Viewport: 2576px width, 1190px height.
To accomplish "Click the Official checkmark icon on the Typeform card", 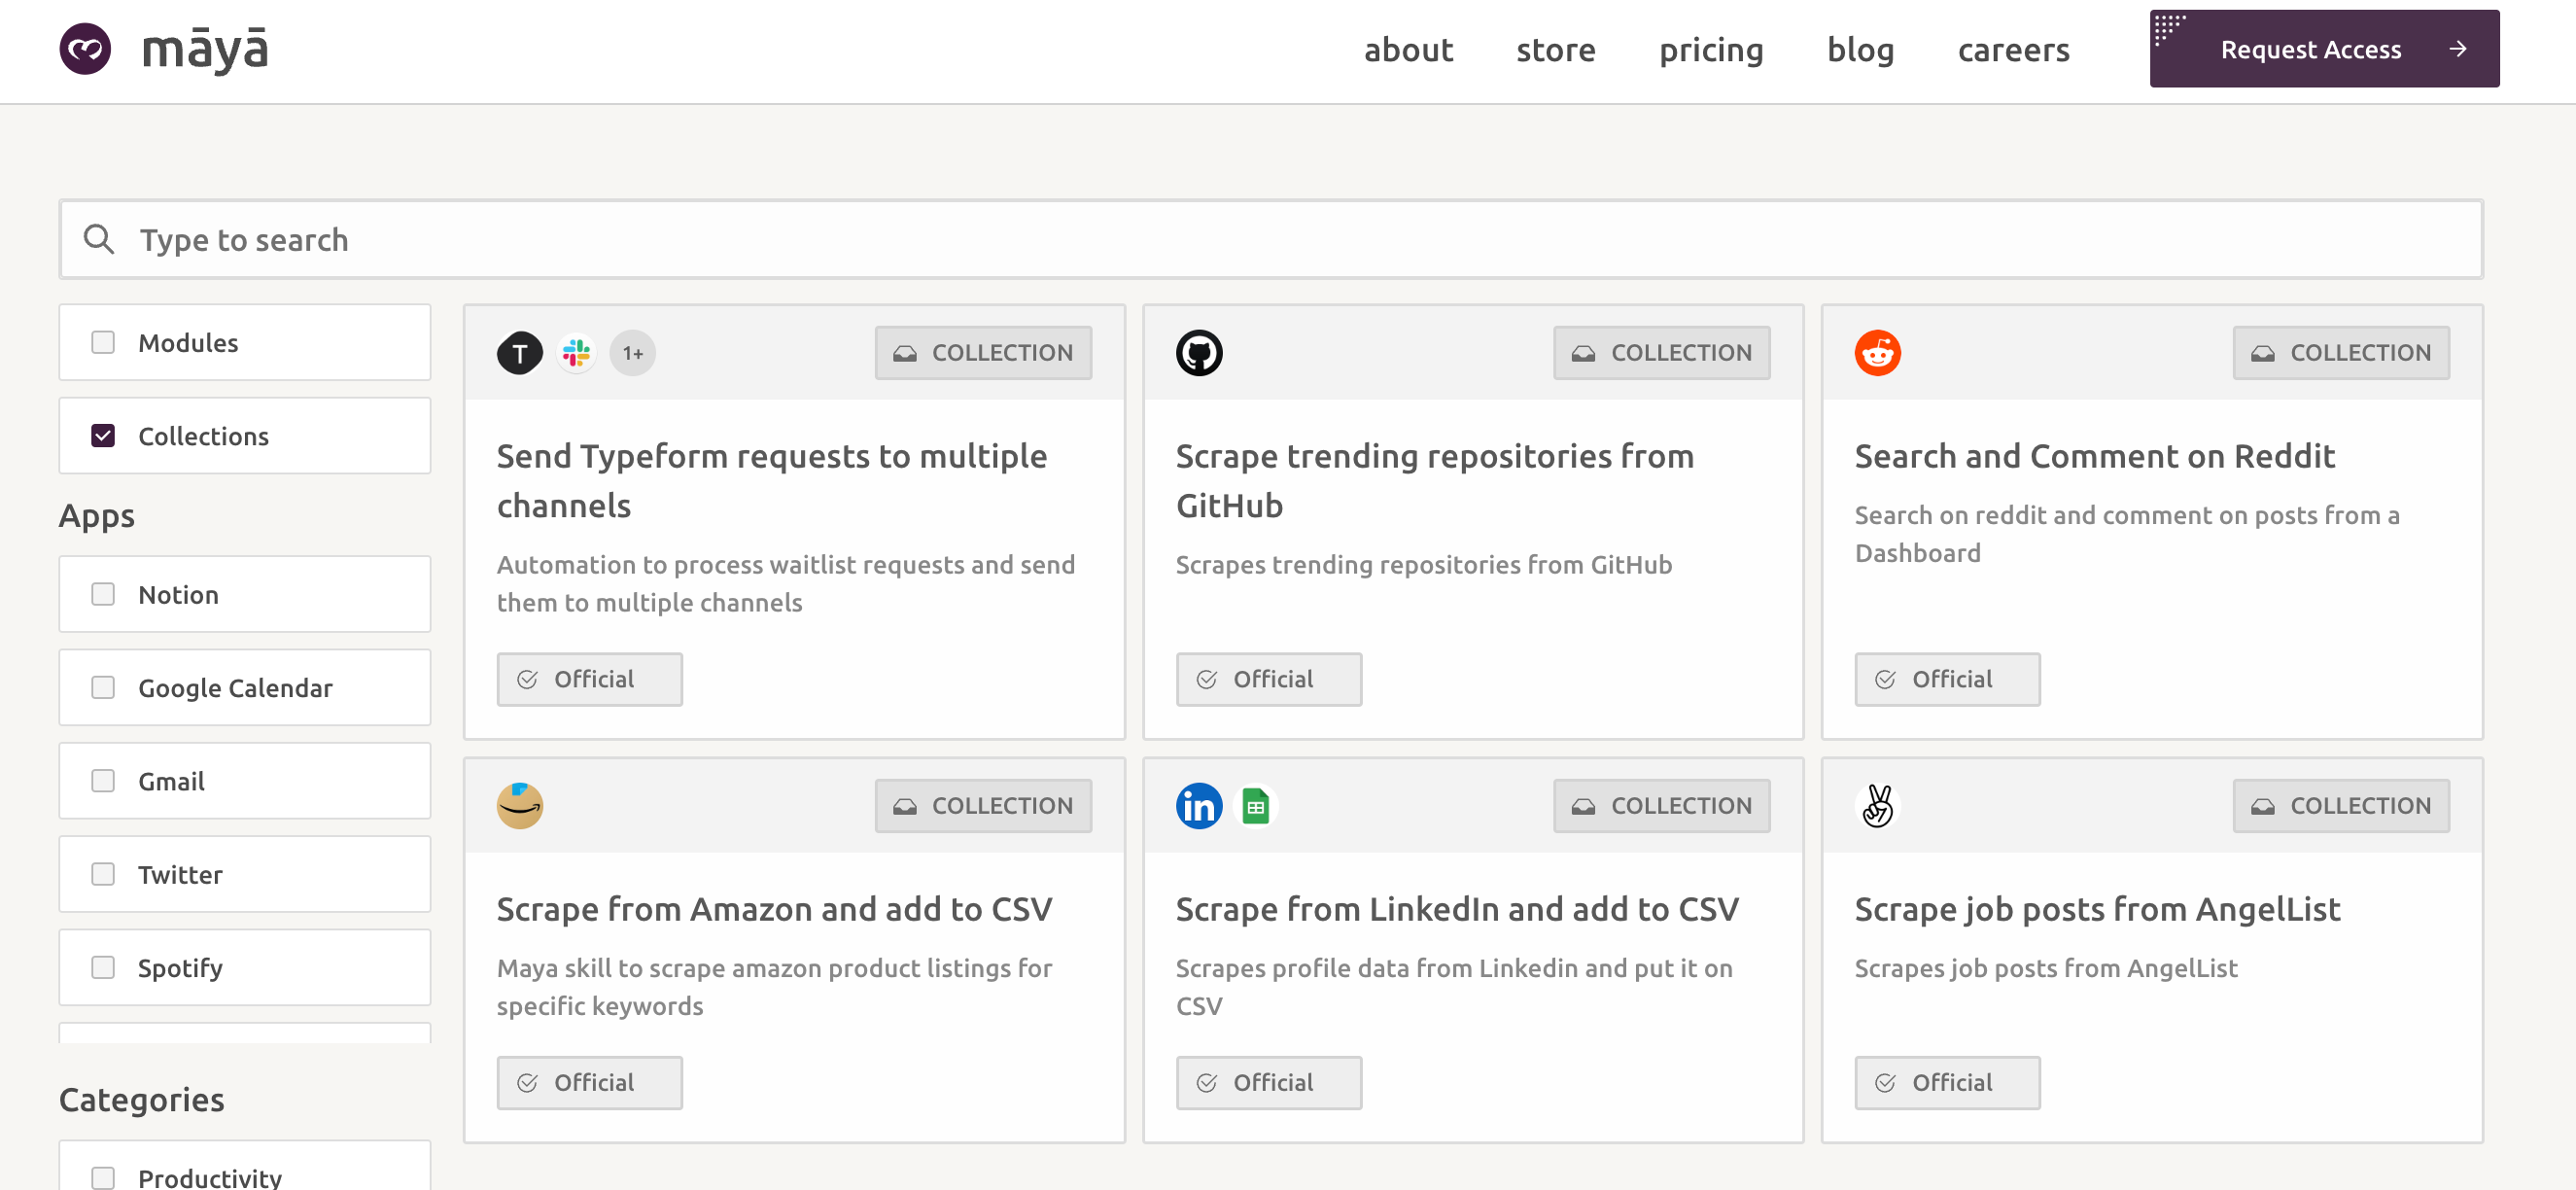I will 527,680.
